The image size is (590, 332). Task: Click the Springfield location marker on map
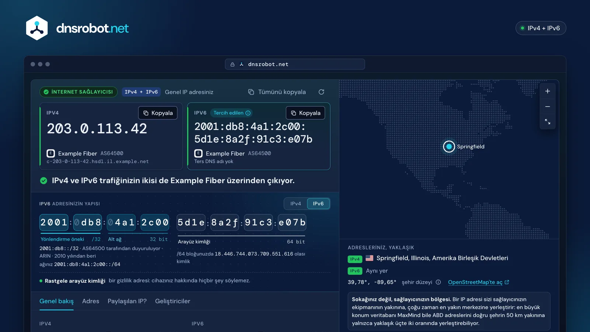tap(449, 146)
